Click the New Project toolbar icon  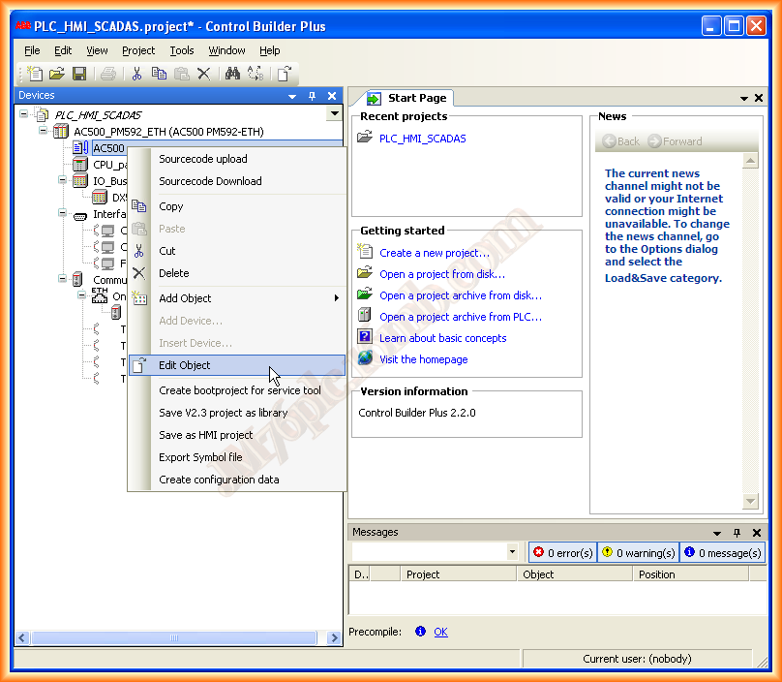pyautogui.click(x=35, y=74)
